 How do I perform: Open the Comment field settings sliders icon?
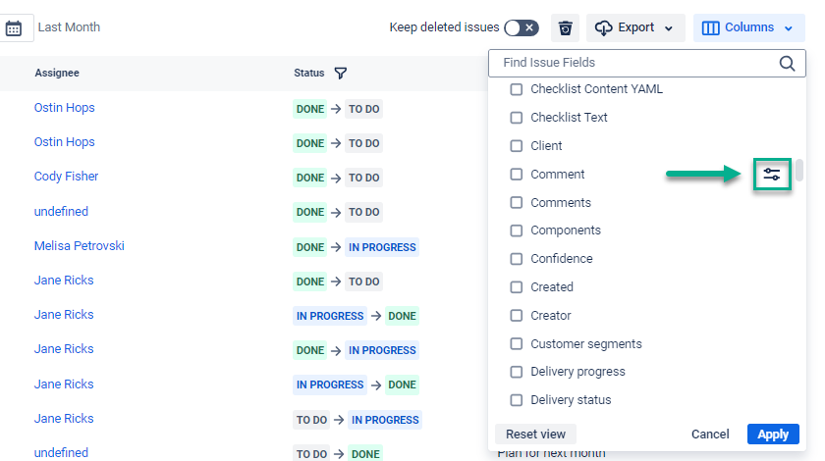click(x=772, y=175)
